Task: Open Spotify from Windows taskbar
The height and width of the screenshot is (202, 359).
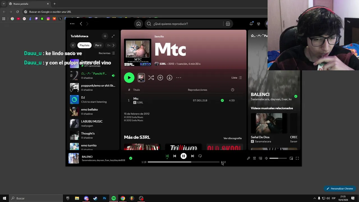Action: [x=114, y=198]
